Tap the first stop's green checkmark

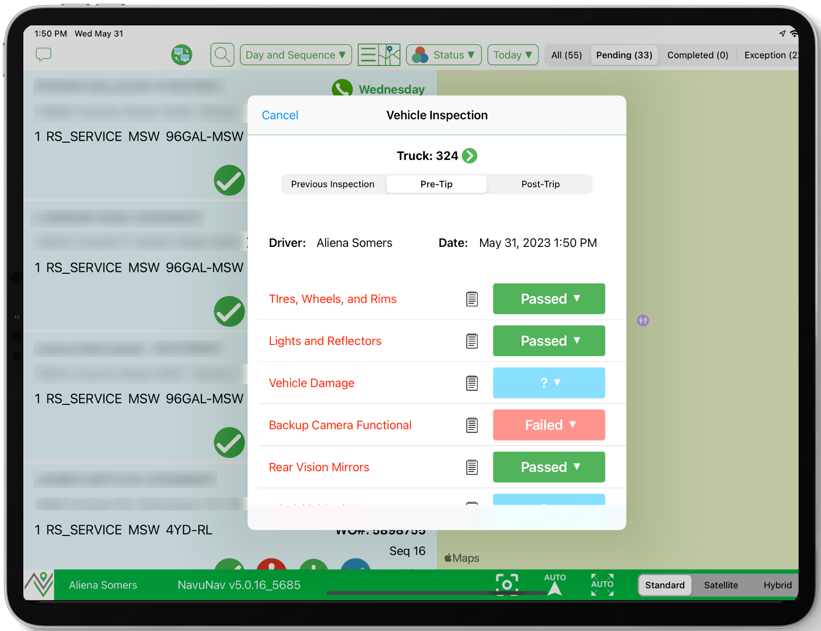point(229,180)
